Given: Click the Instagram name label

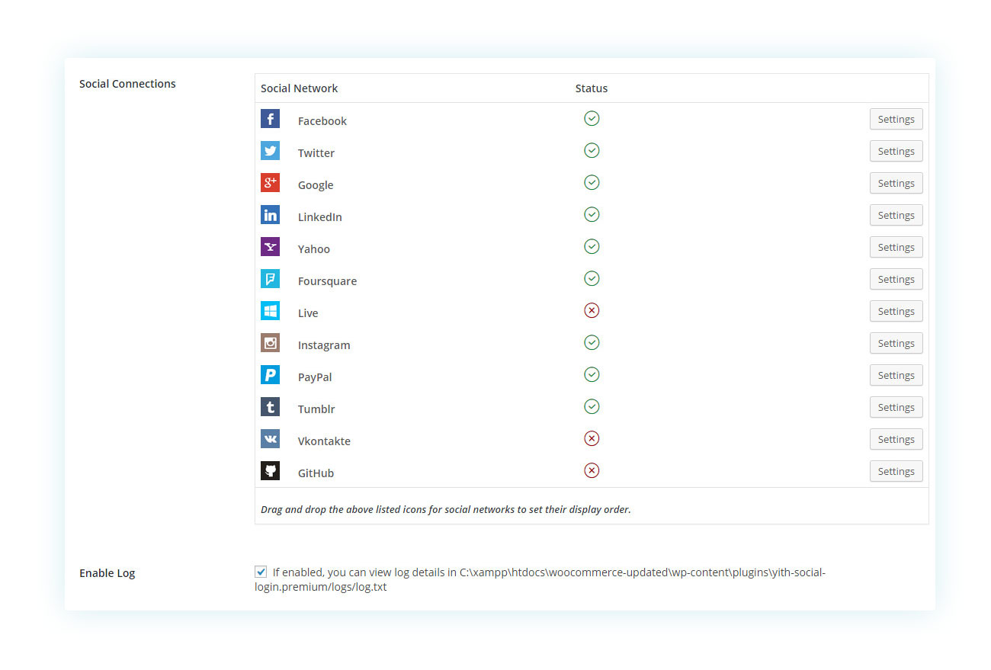Looking at the screenshot, I should coord(324,345).
